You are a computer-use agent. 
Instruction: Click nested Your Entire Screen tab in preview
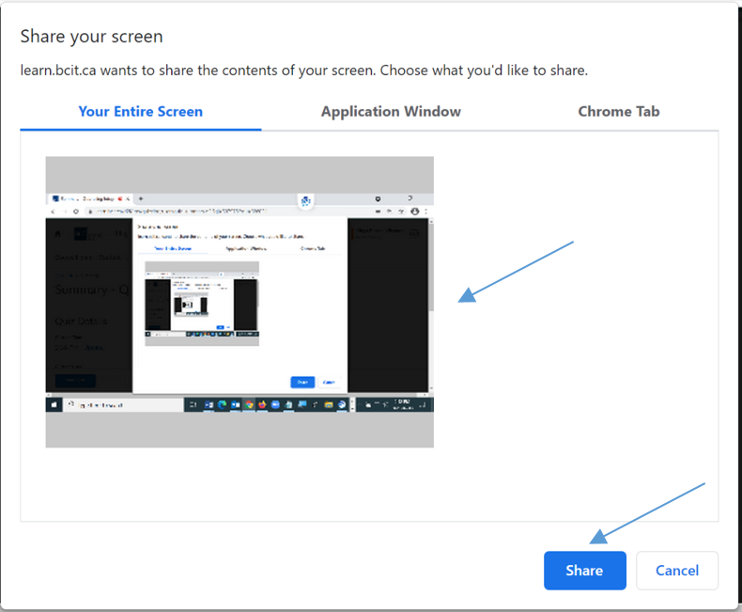171,249
